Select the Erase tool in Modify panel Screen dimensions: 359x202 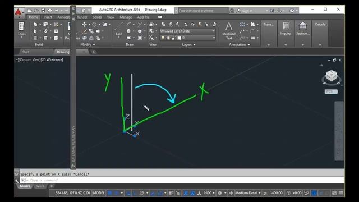point(85,31)
